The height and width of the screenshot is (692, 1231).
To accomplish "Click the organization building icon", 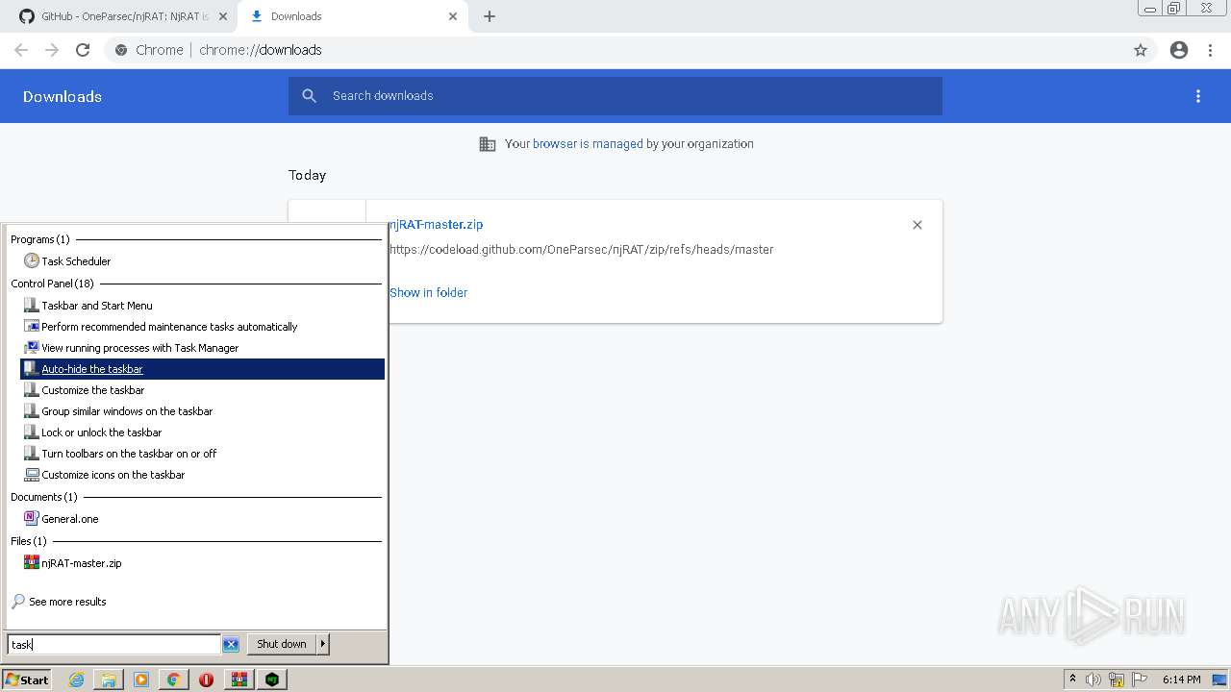I will [488, 144].
